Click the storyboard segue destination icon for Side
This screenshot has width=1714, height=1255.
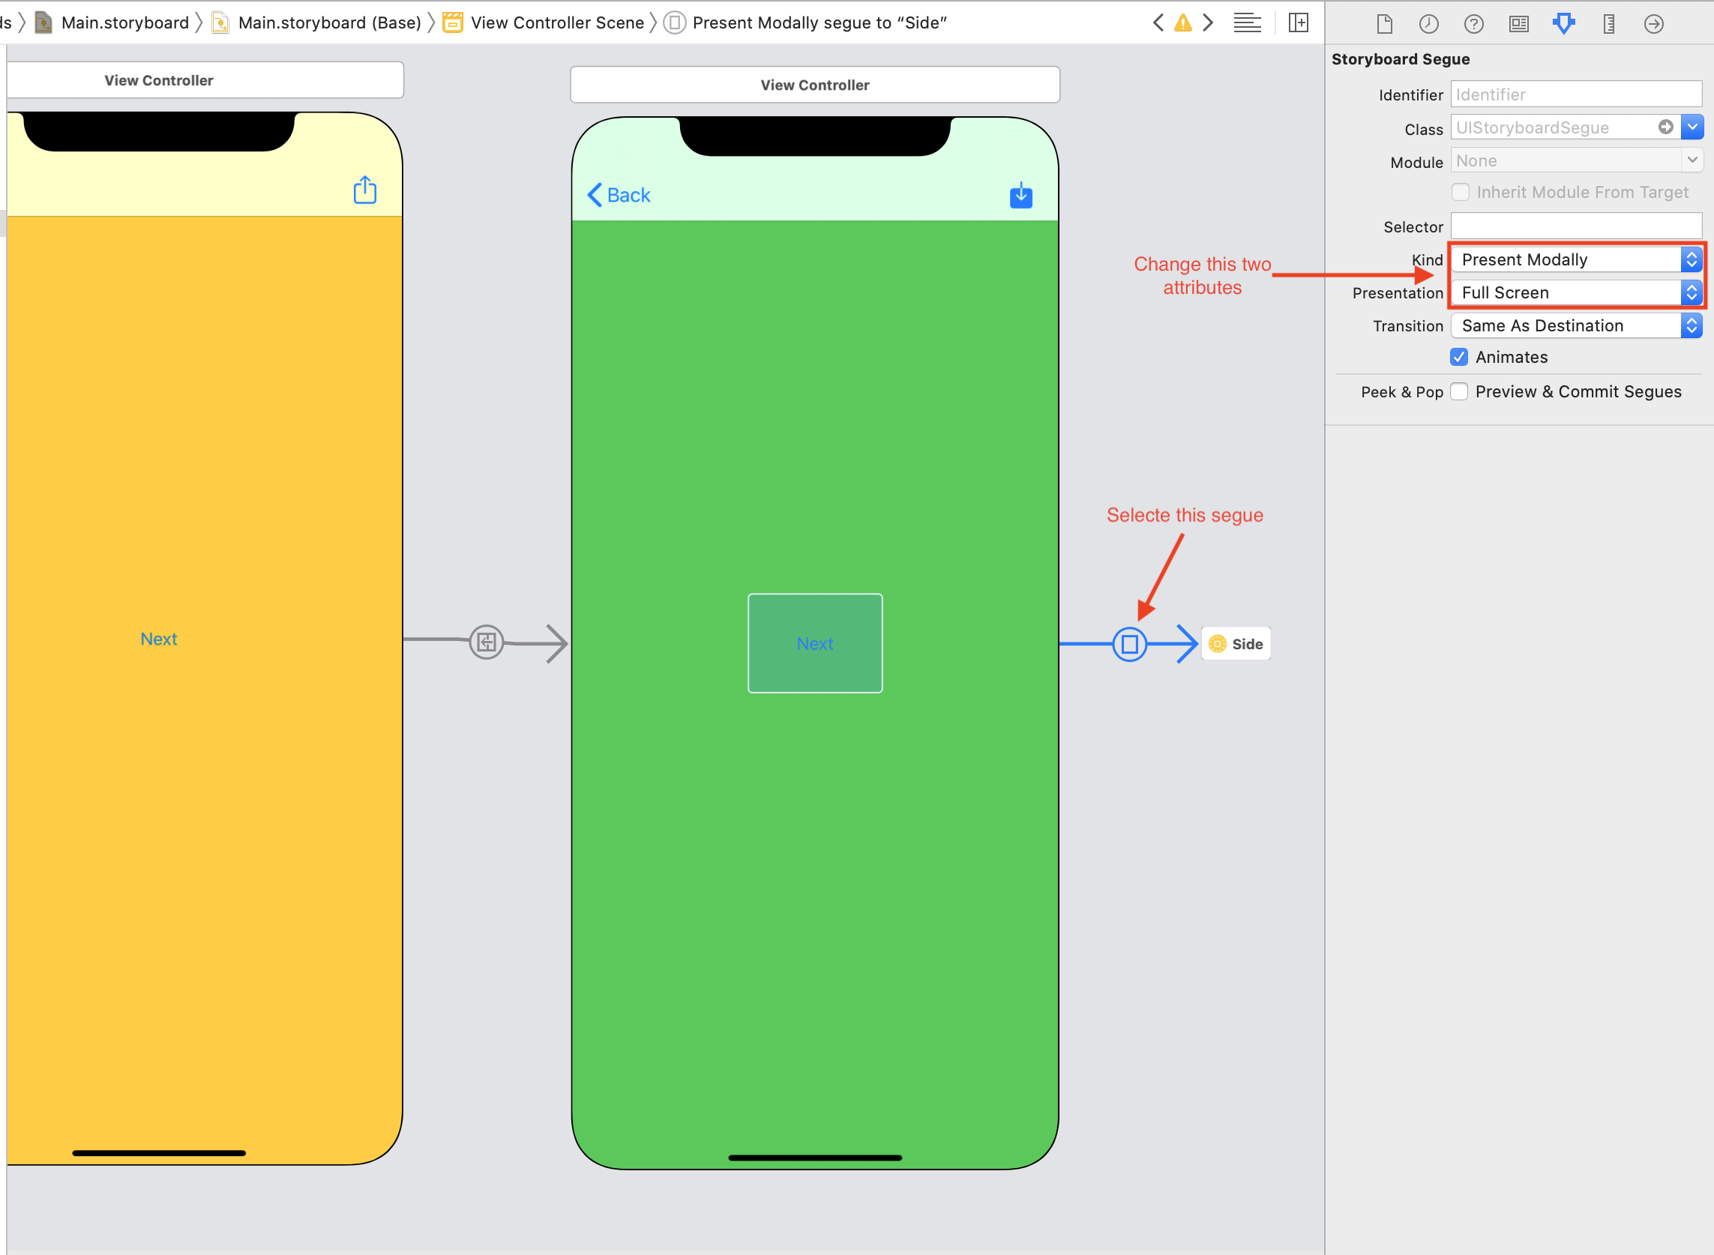[x=1215, y=644]
